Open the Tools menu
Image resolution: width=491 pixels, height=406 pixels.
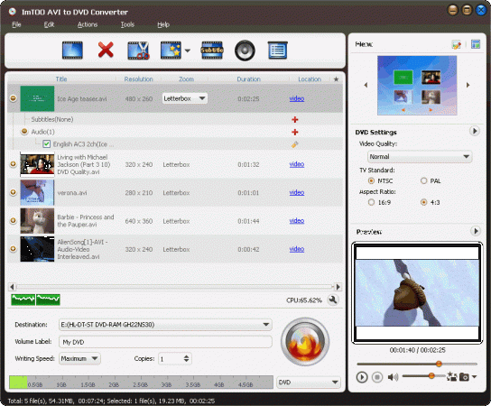point(127,24)
